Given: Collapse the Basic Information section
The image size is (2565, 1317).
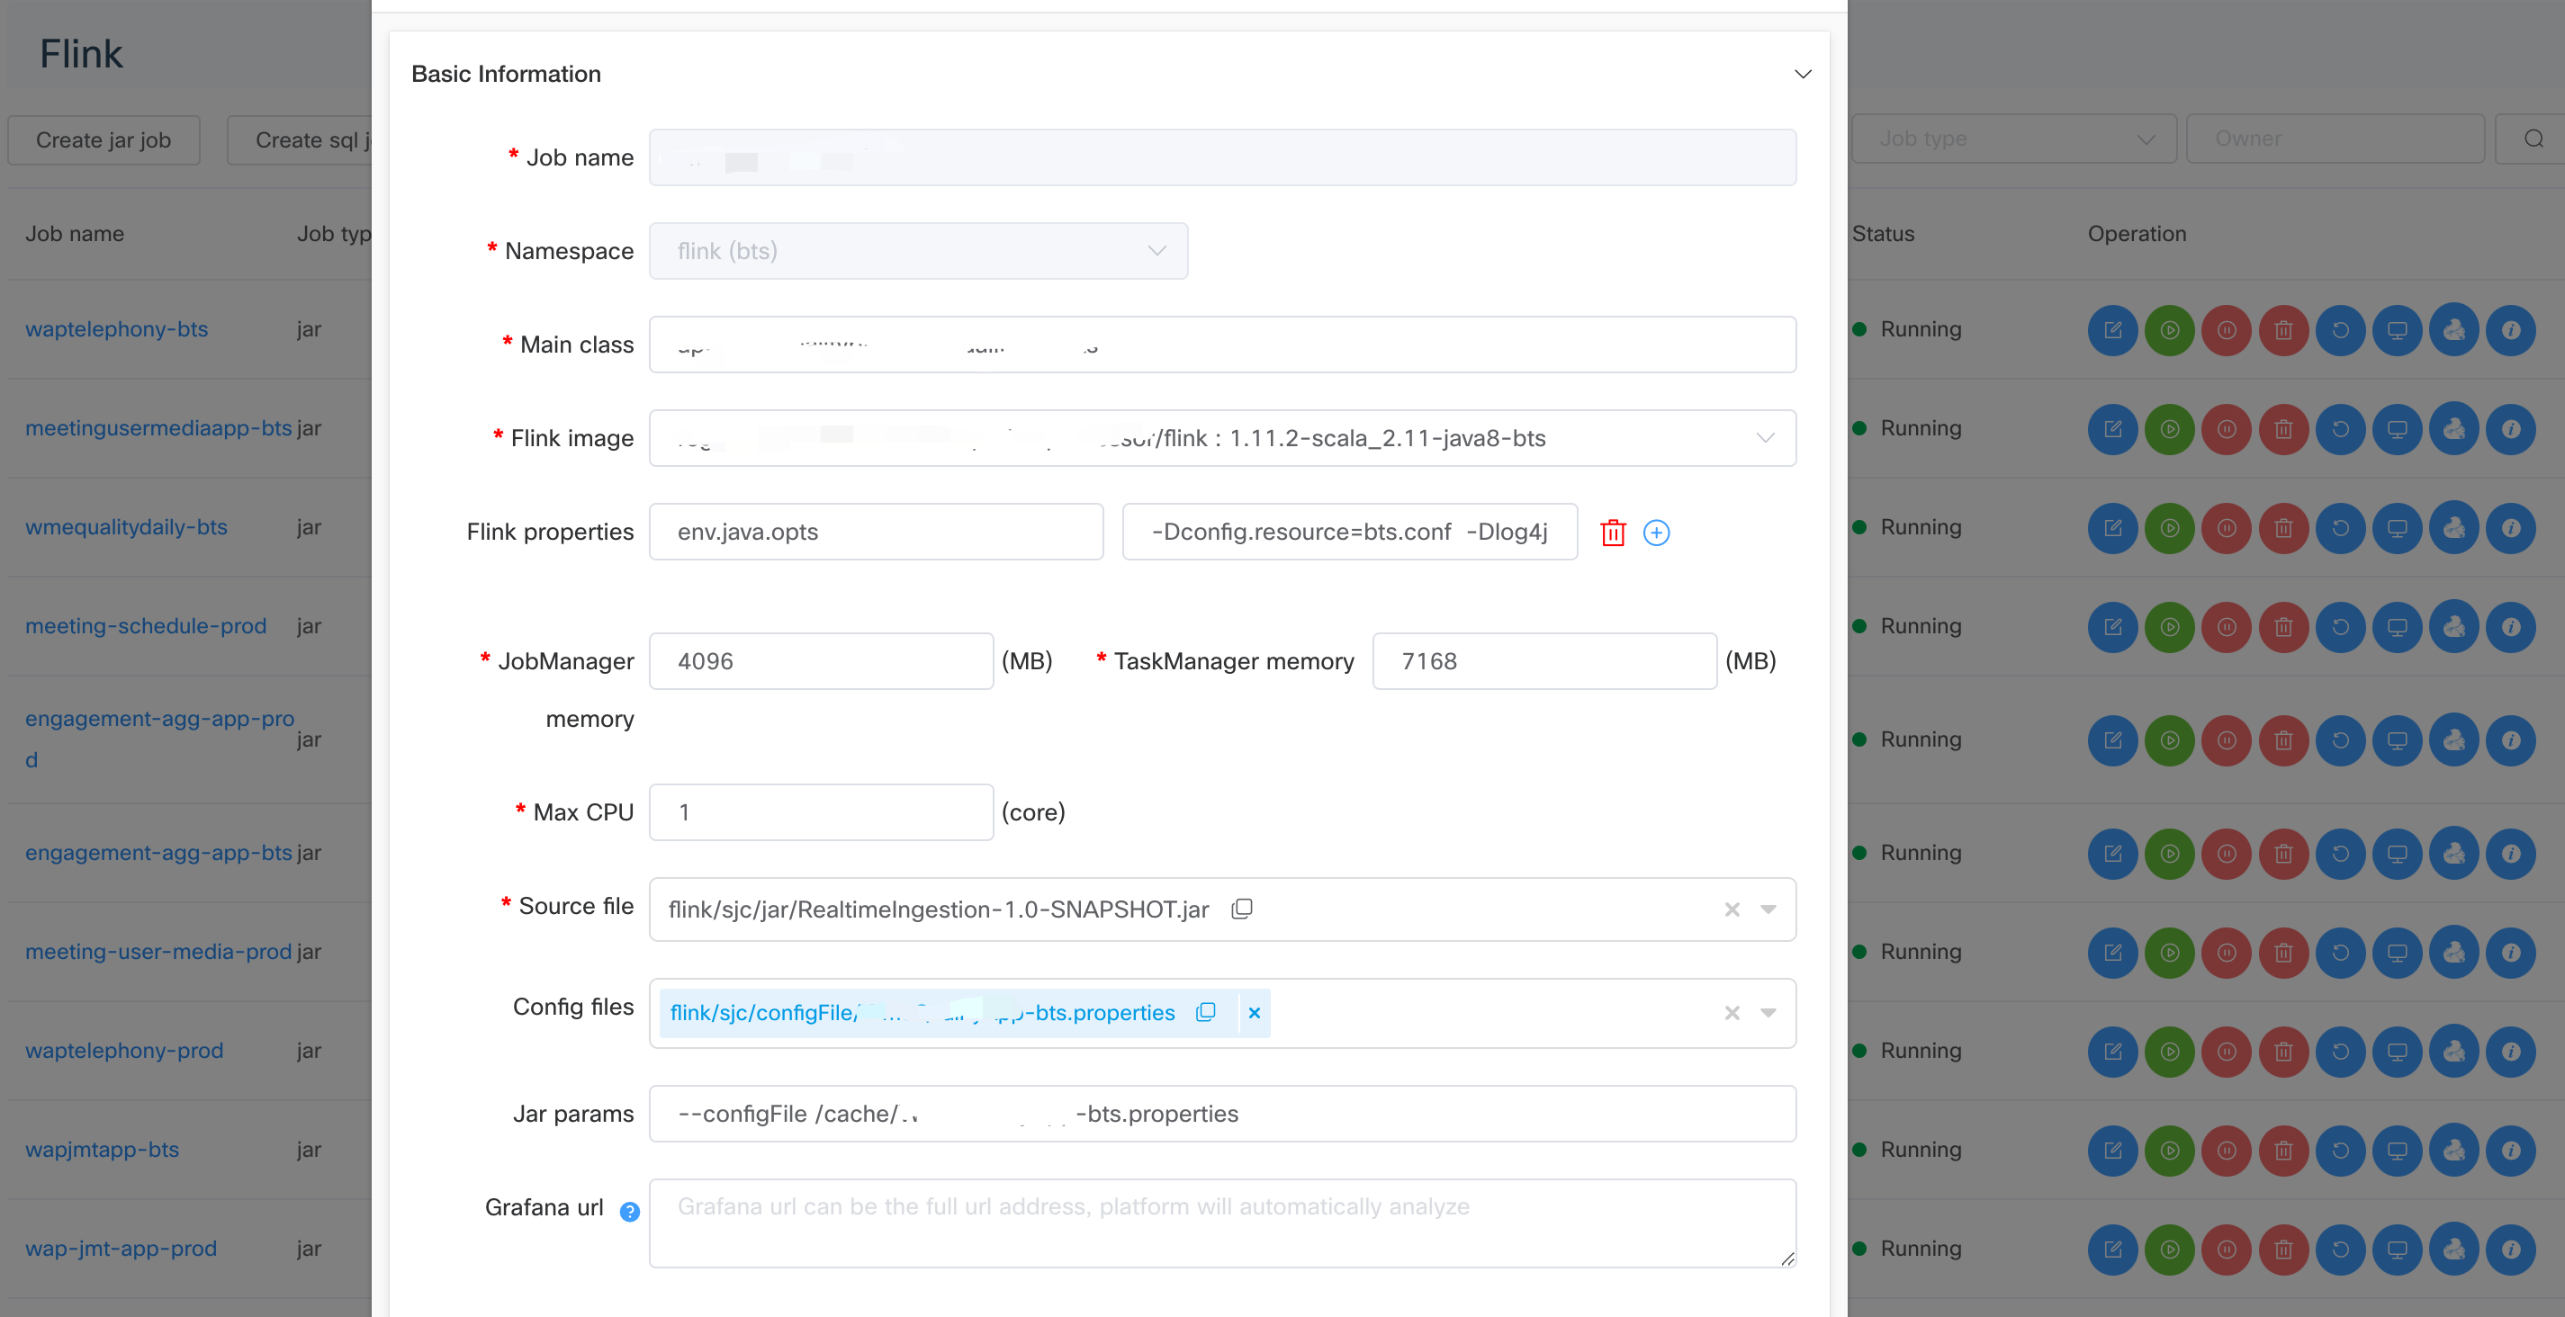Looking at the screenshot, I should pyautogui.click(x=1803, y=74).
